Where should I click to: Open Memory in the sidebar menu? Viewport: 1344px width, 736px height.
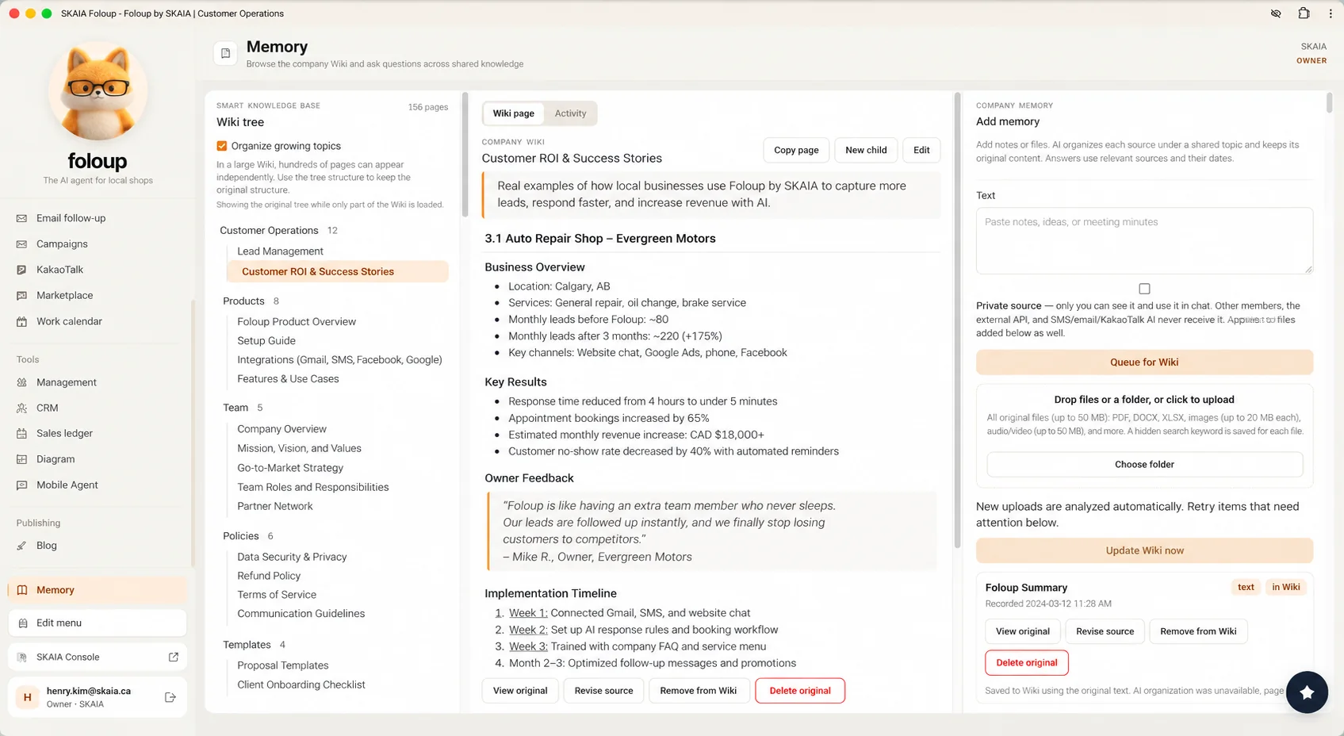click(98, 590)
